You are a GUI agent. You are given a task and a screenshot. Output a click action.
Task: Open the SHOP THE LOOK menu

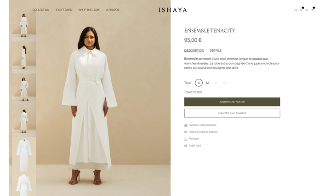[89, 10]
